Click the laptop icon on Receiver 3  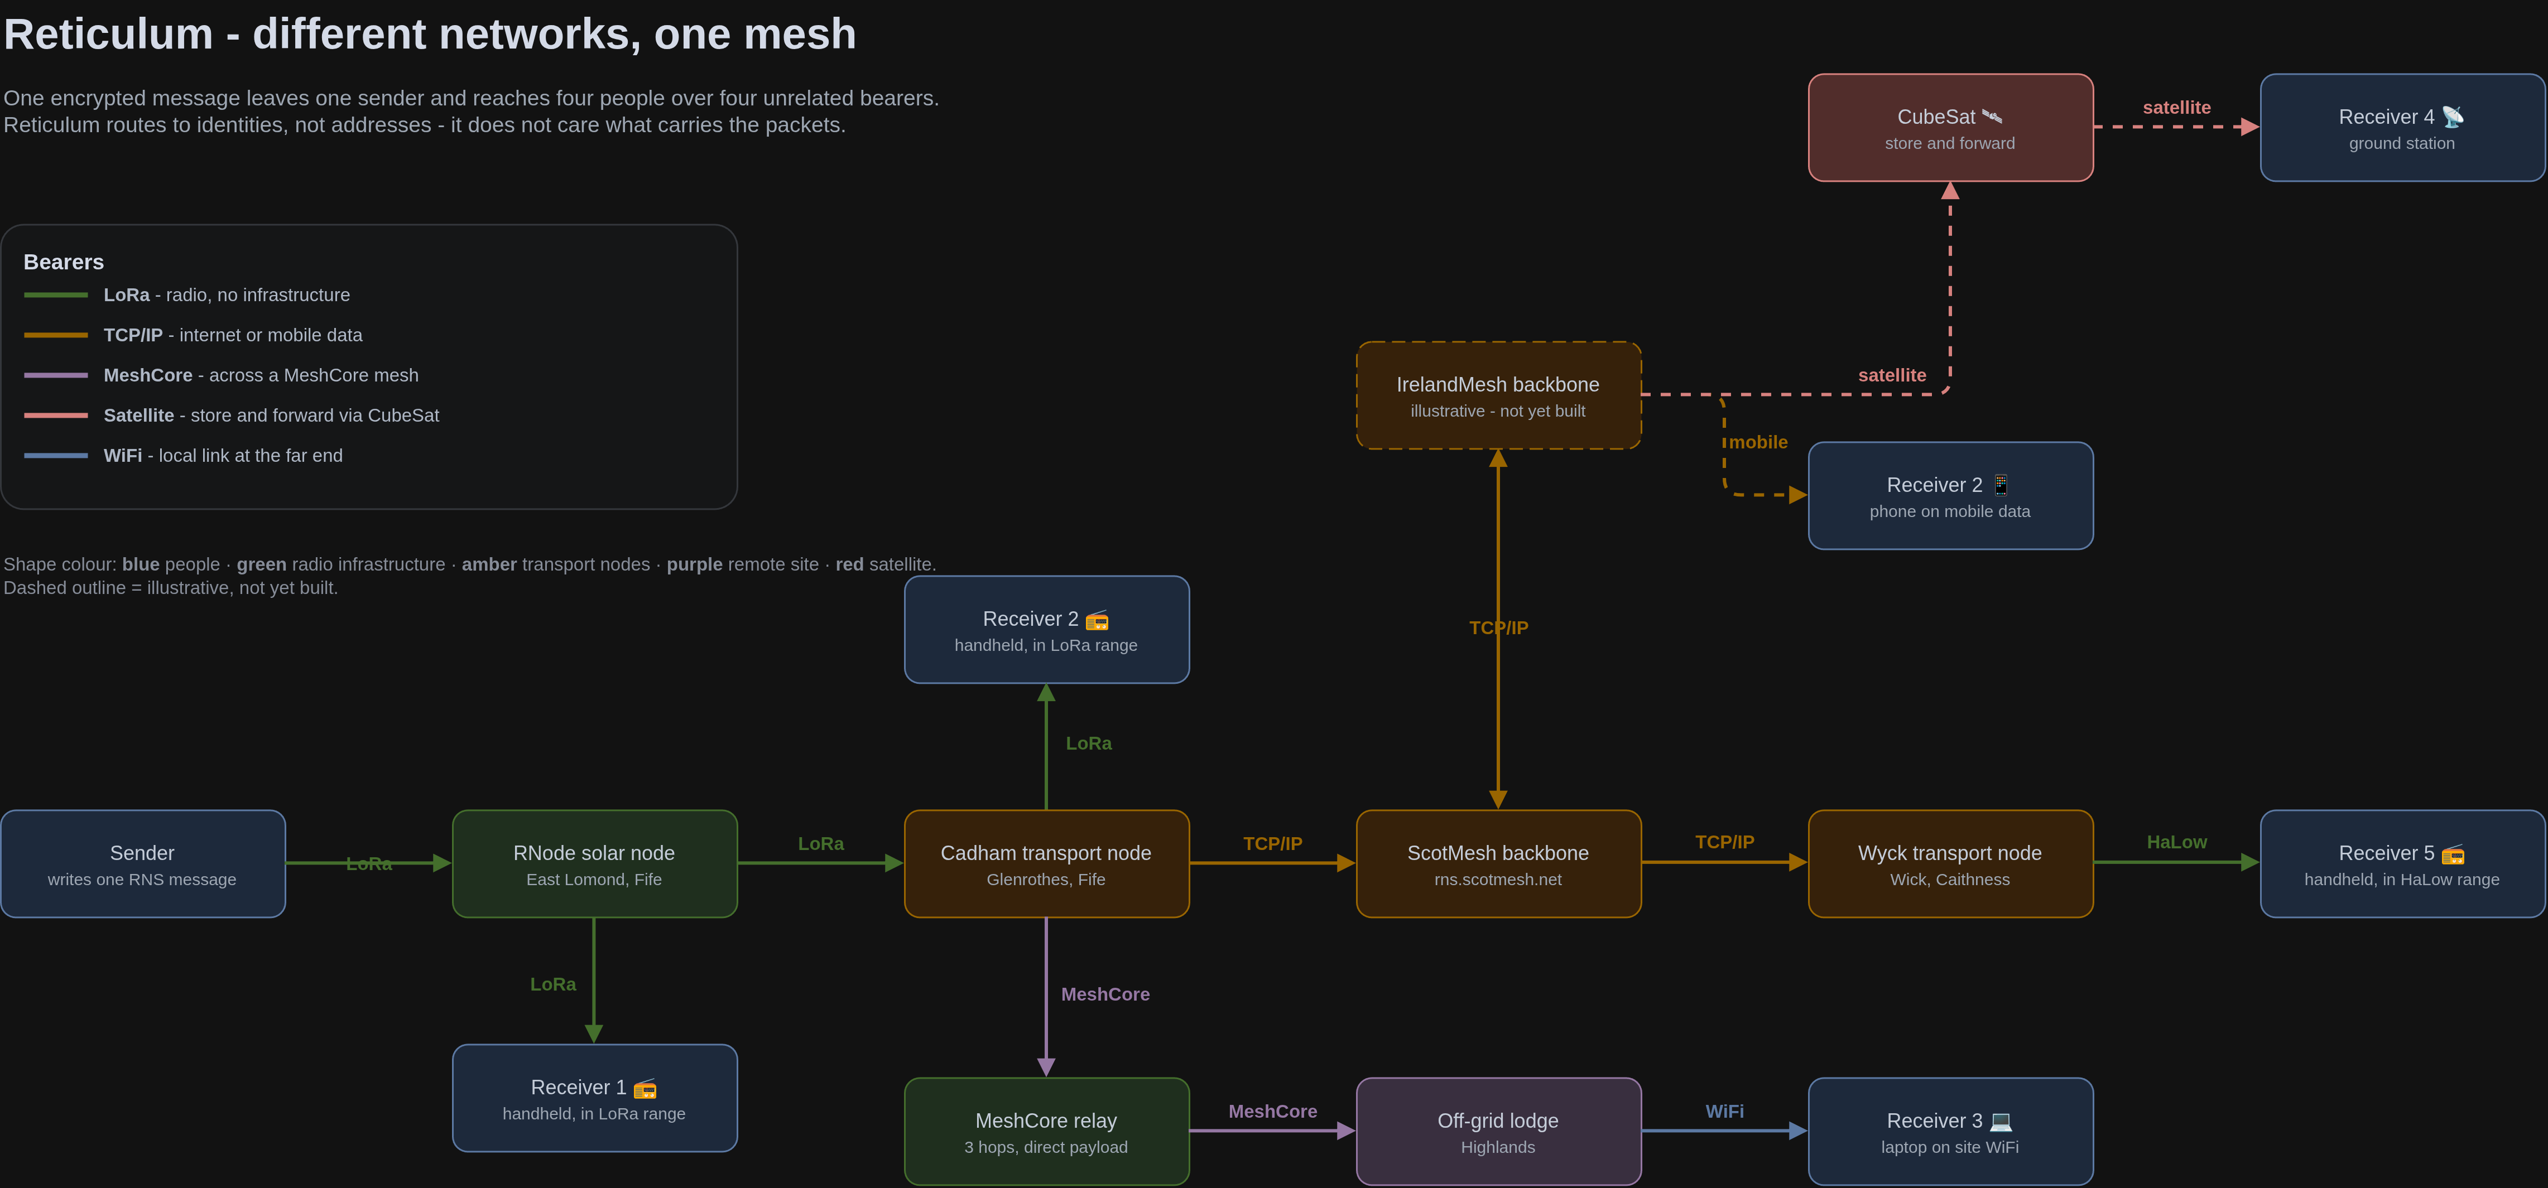(2000, 1121)
